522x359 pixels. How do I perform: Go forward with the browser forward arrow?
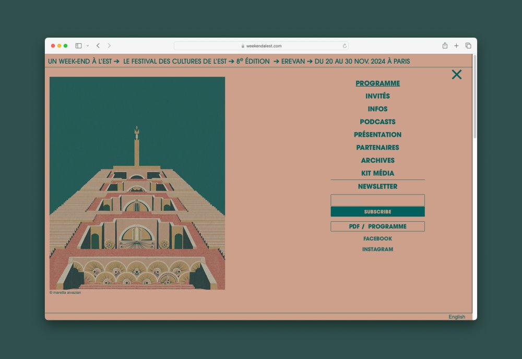click(109, 45)
